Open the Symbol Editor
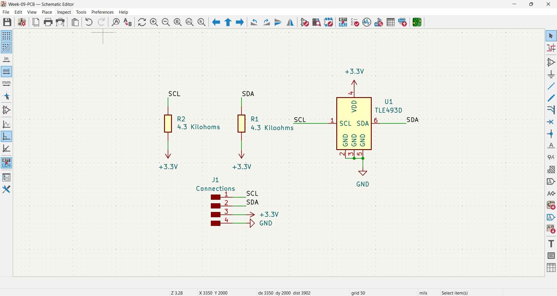Image resolution: width=557 pixels, height=296 pixels. coord(305,22)
